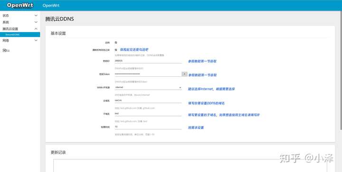Expand the 网络 sidebar menu chevron

coord(36,40)
